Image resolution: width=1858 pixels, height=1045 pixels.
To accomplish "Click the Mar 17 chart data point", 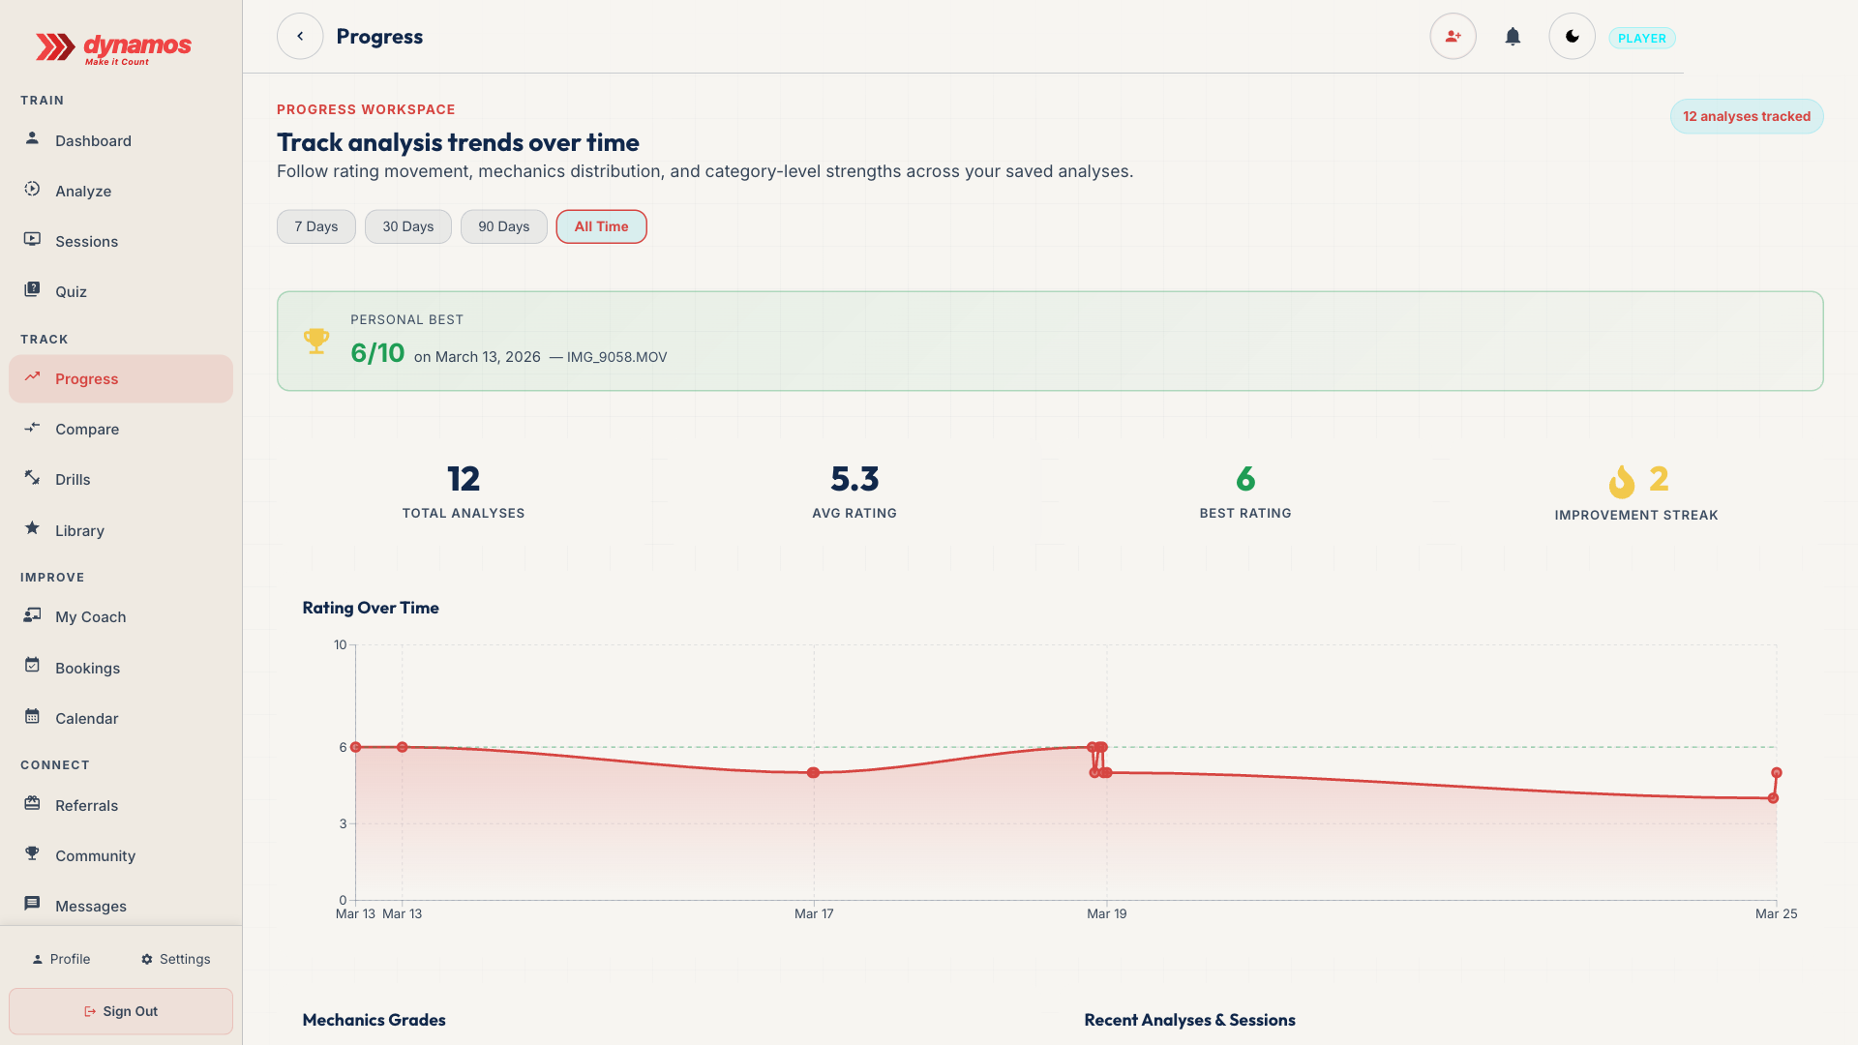I will click(x=814, y=773).
